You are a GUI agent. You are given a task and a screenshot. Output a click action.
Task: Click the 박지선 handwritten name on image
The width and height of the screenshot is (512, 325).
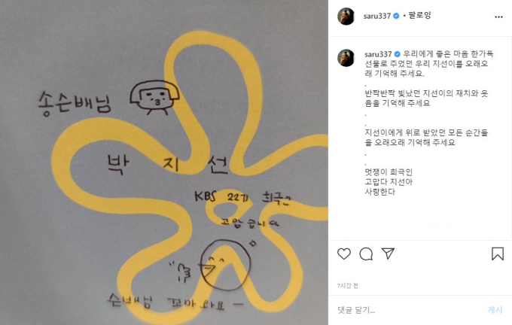click(167, 164)
